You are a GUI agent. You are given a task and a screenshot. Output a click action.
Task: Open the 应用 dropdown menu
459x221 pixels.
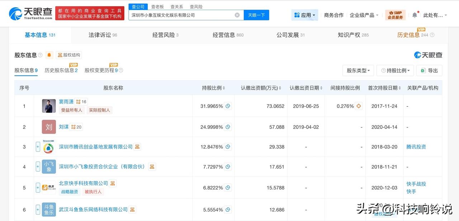(x=304, y=15)
